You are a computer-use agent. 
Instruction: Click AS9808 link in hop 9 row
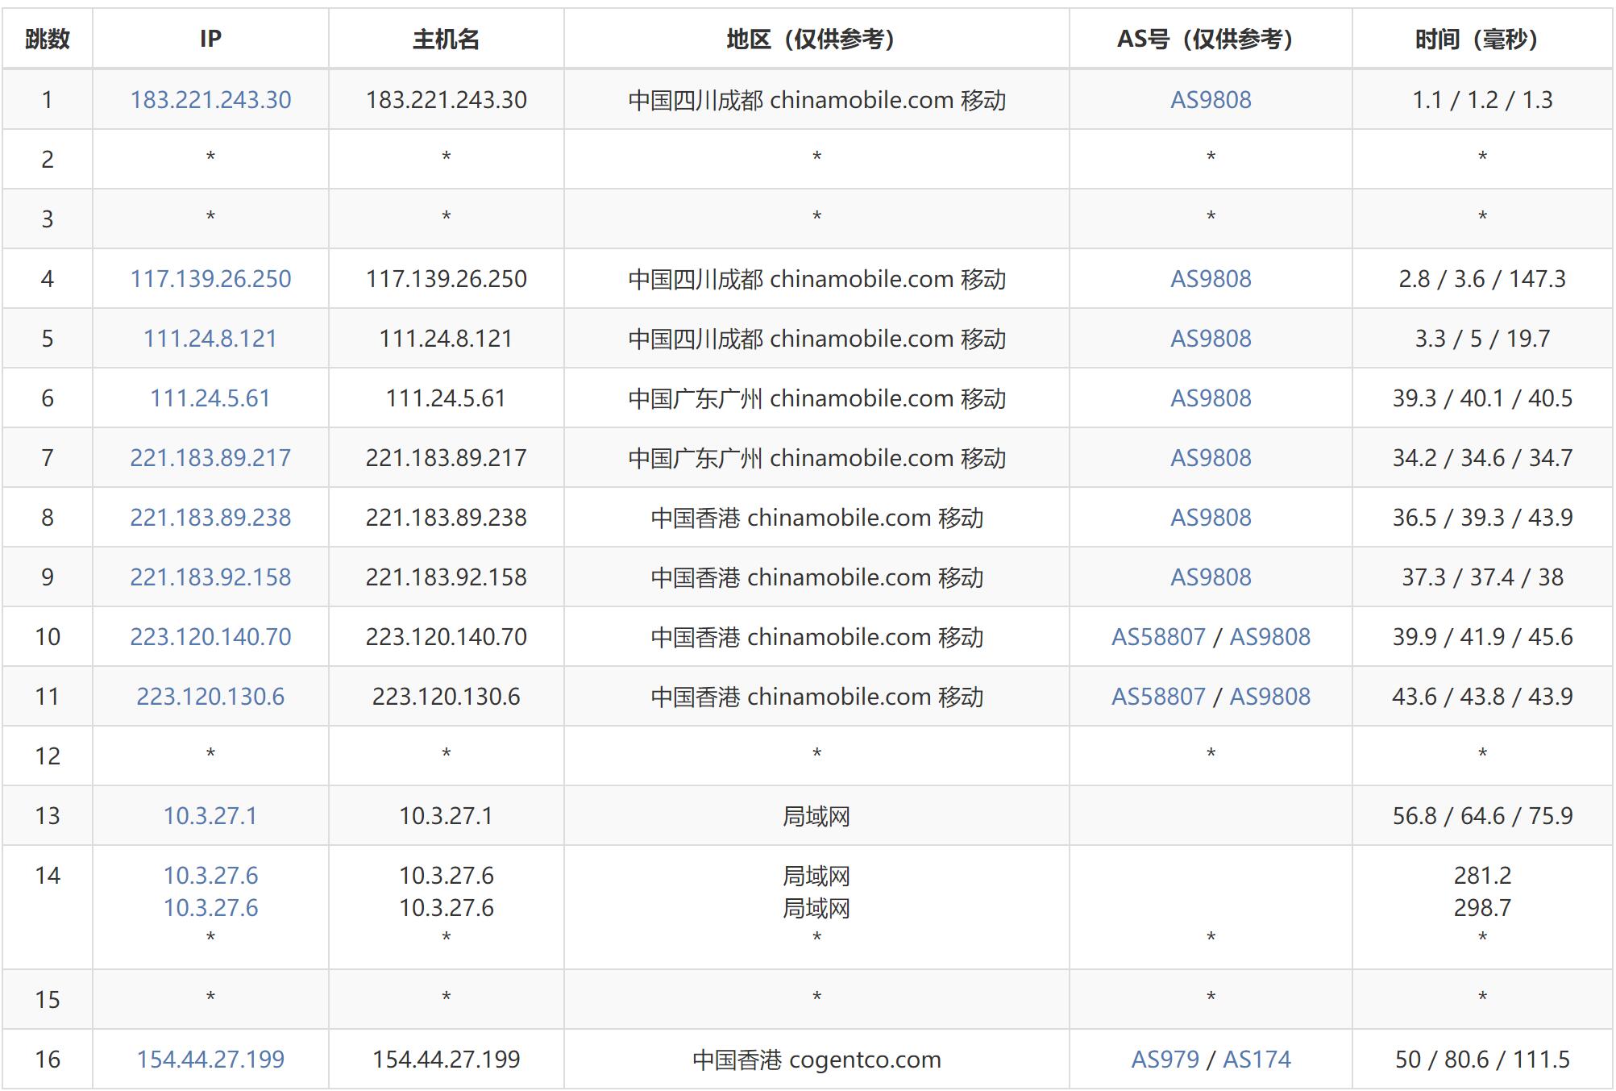(1211, 577)
